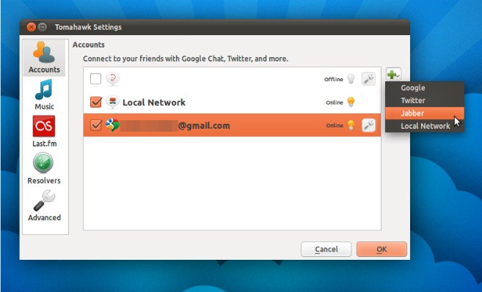Open the Resolvers settings section
Image resolution: width=482 pixels, height=292 pixels.
pyautogui.click(x=44, y=168)
